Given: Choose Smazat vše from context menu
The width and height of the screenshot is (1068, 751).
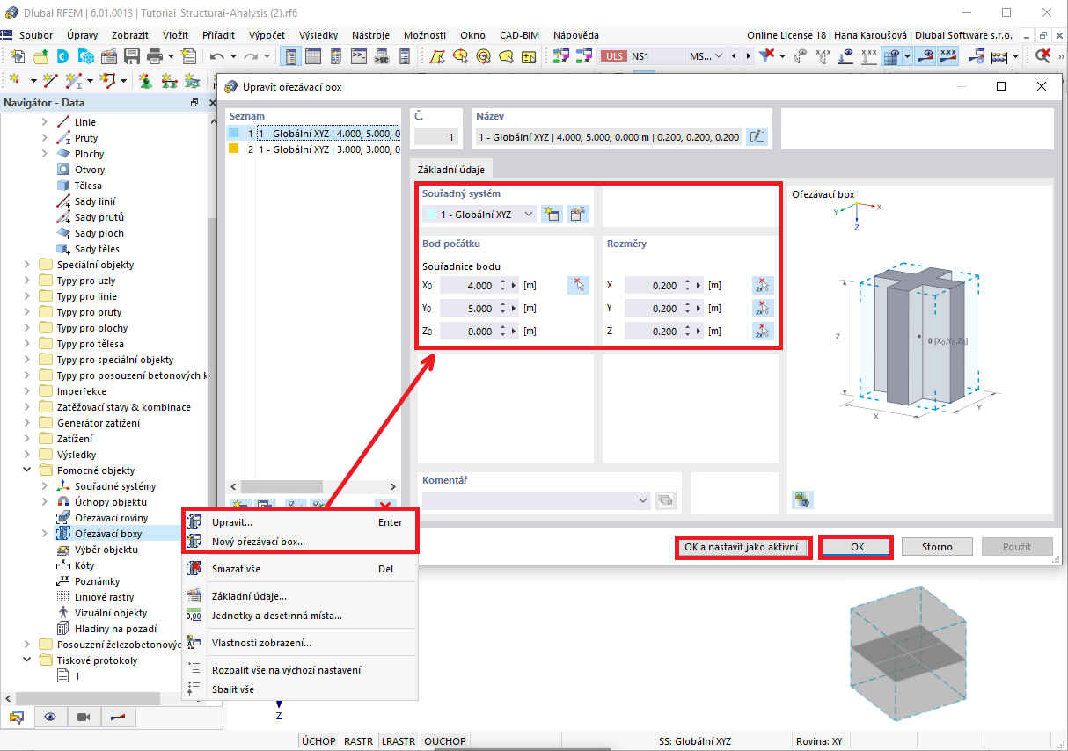Looking at the screenshot, I should [300, 569].
